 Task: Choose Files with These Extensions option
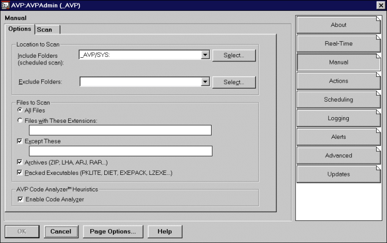(x=20, y=120)
